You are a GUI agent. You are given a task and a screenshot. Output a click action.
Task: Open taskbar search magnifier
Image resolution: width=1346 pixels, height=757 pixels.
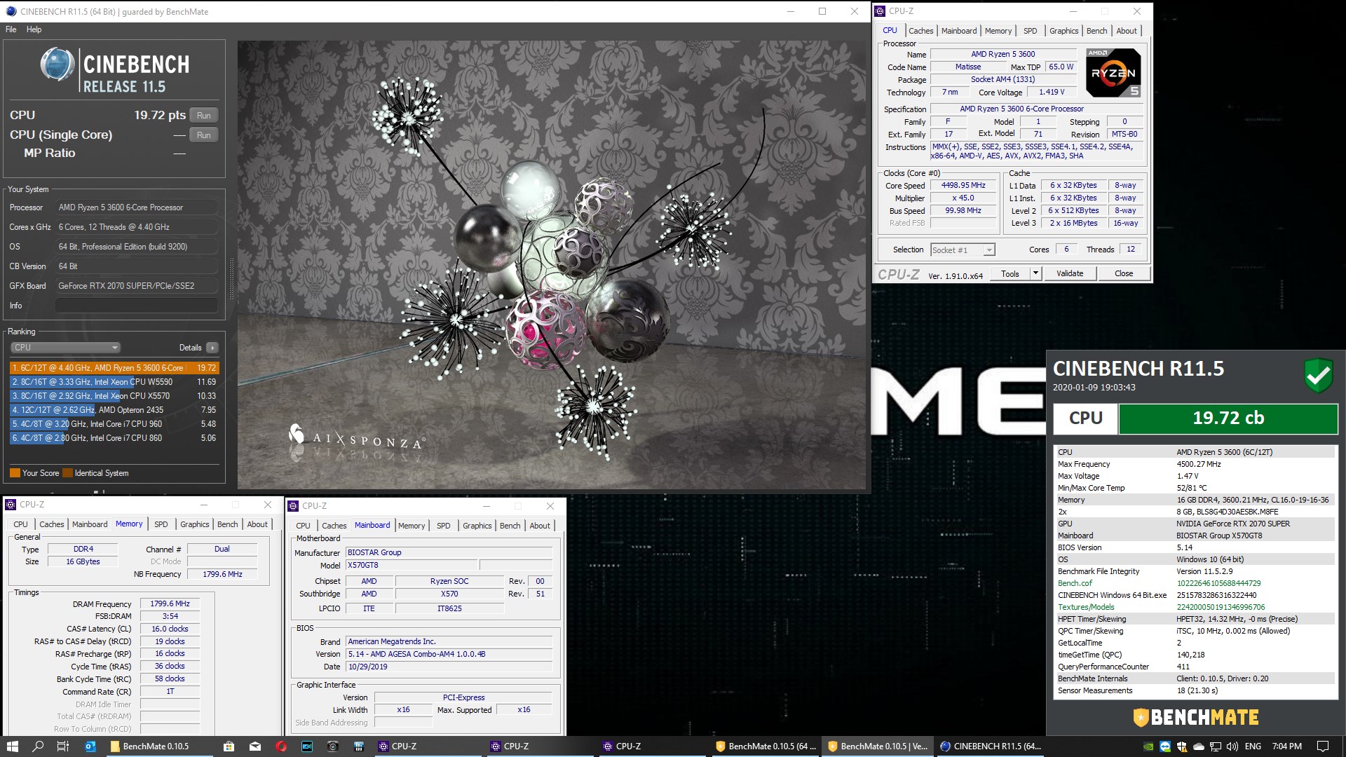tap(38, 746)
